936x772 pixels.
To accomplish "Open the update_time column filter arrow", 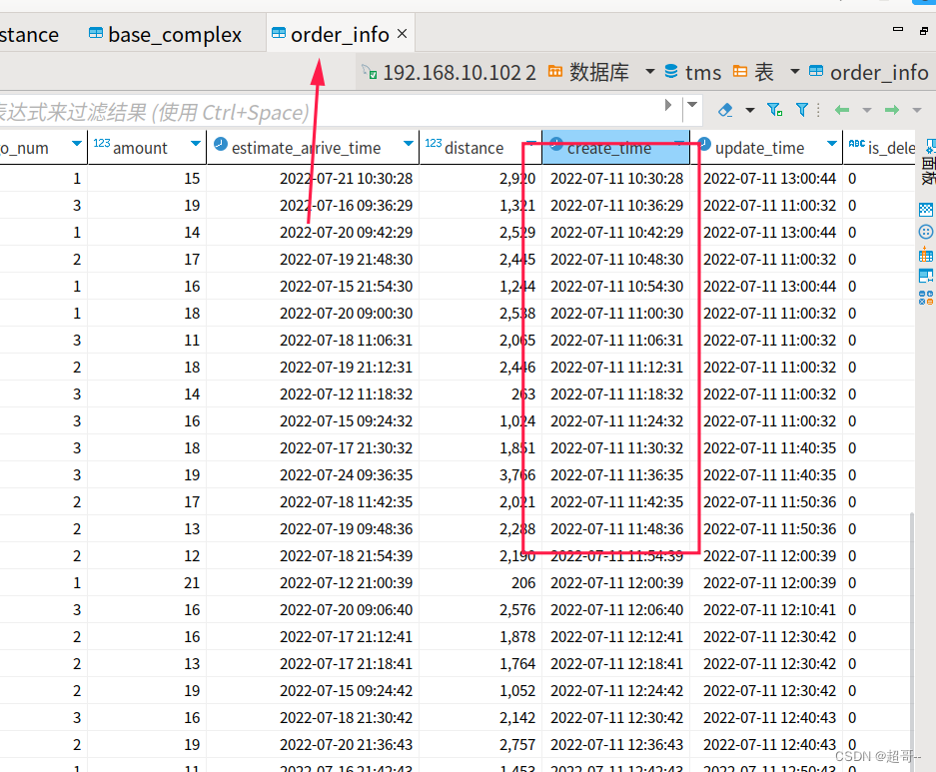I will pyautogui.click(x=831, y=144).
